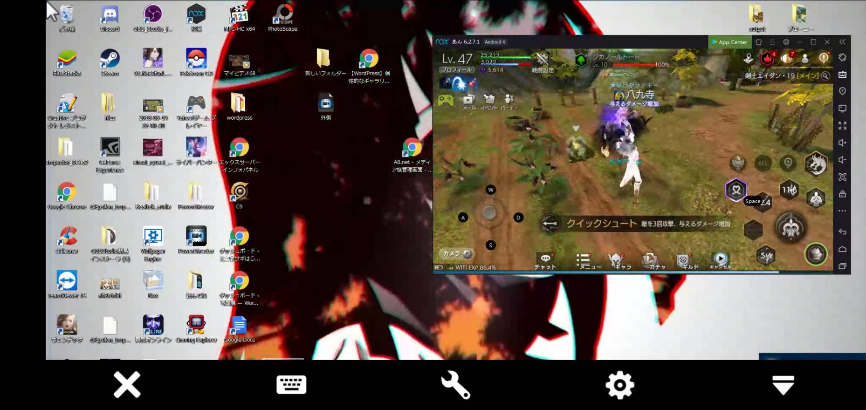The image size is (866, 410).
Task: Select the Recycle Bin desktop icon
Action: 67,19
